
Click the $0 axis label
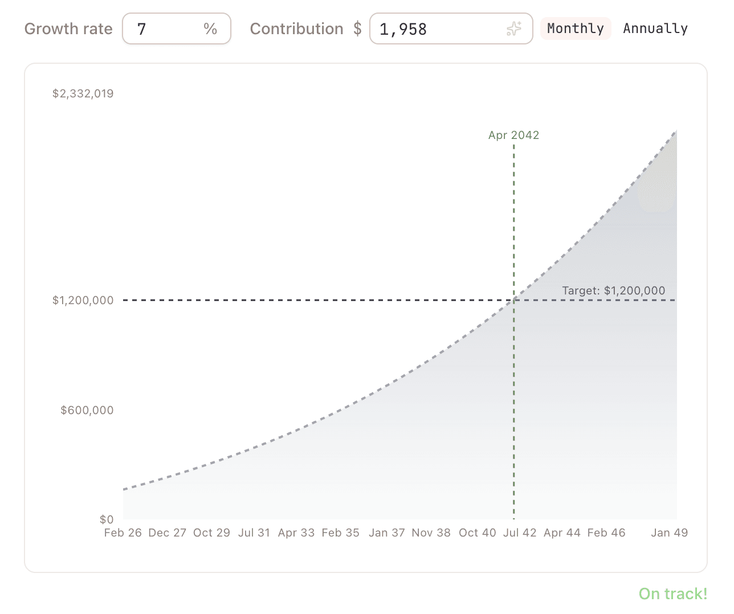pyautogui.click(x=106, y=519)
